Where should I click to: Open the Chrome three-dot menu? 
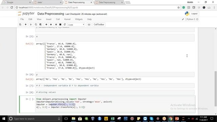tap(214, 7)
